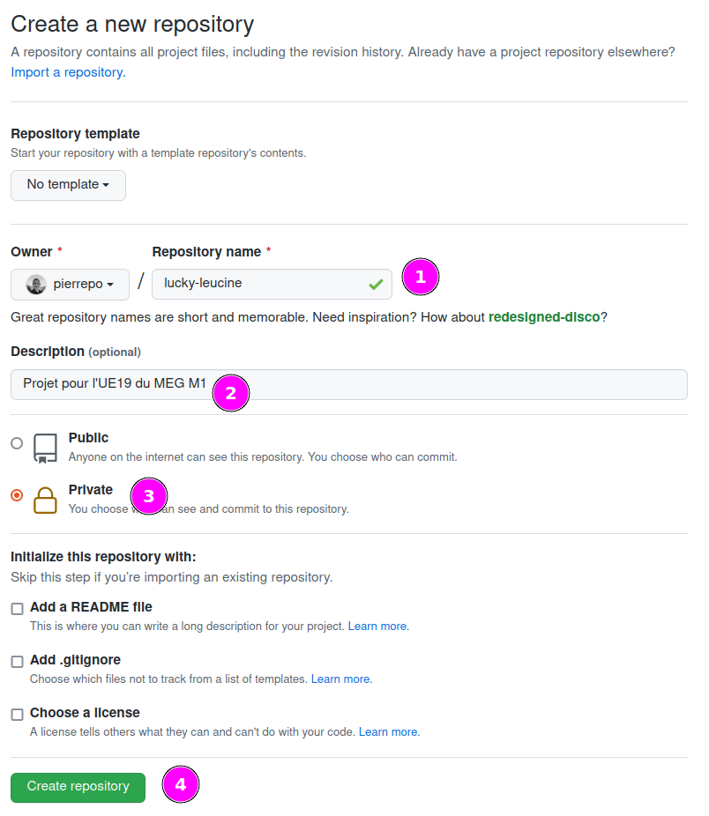Use the suggested name redesigned-disco

(544, 316)
